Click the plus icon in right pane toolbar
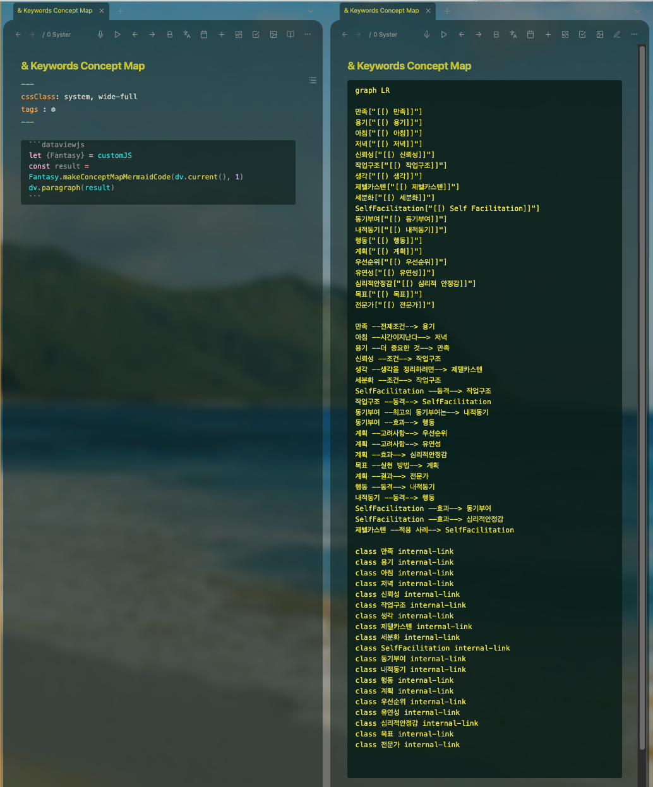This screenshot has width=653, height=787. tap(548, 35)
